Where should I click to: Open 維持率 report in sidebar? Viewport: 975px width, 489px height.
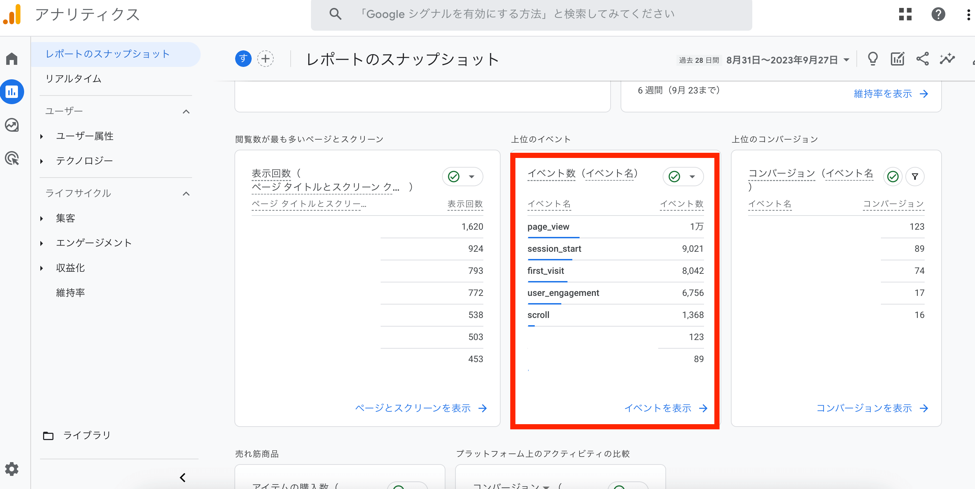(70, 293)
